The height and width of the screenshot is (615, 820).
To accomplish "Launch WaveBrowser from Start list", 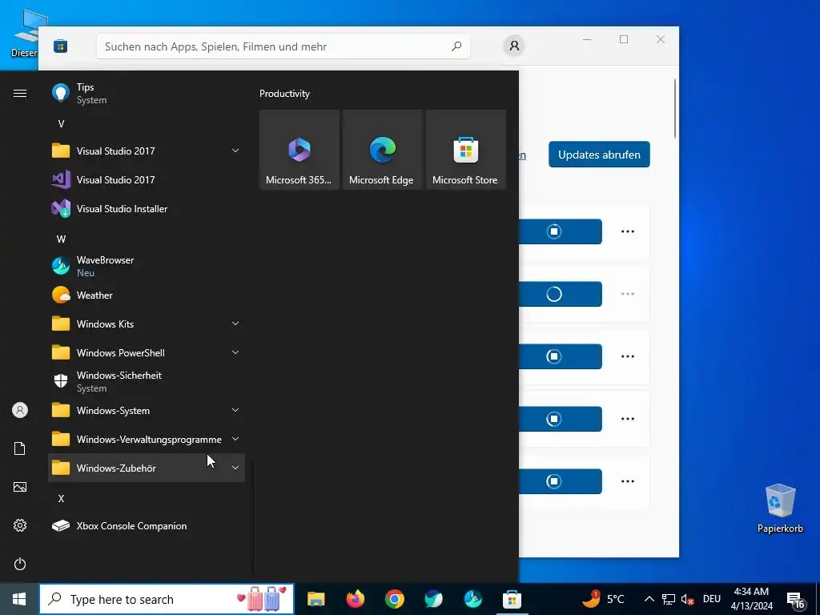I will pos(146,266).
